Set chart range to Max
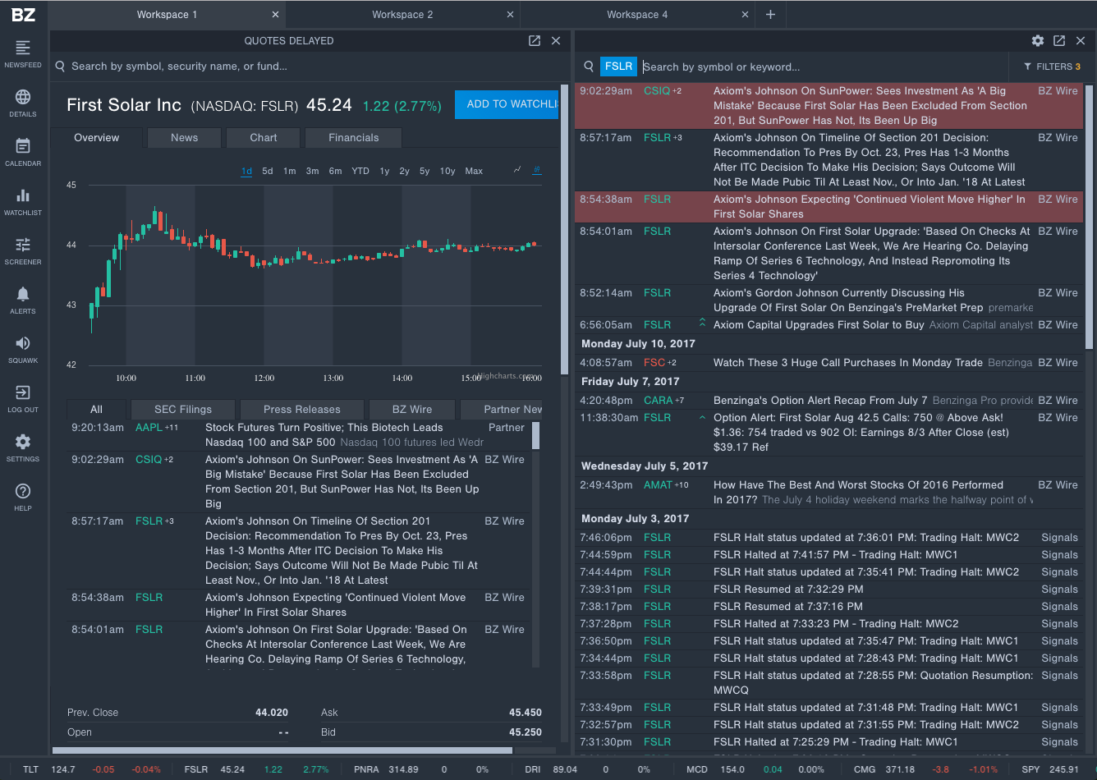The height and width of the screenshot is (780, 1097). (x=474, y=171)
